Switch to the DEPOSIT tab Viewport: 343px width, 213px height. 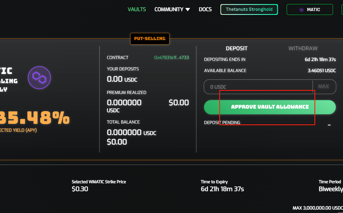point(237,49)
